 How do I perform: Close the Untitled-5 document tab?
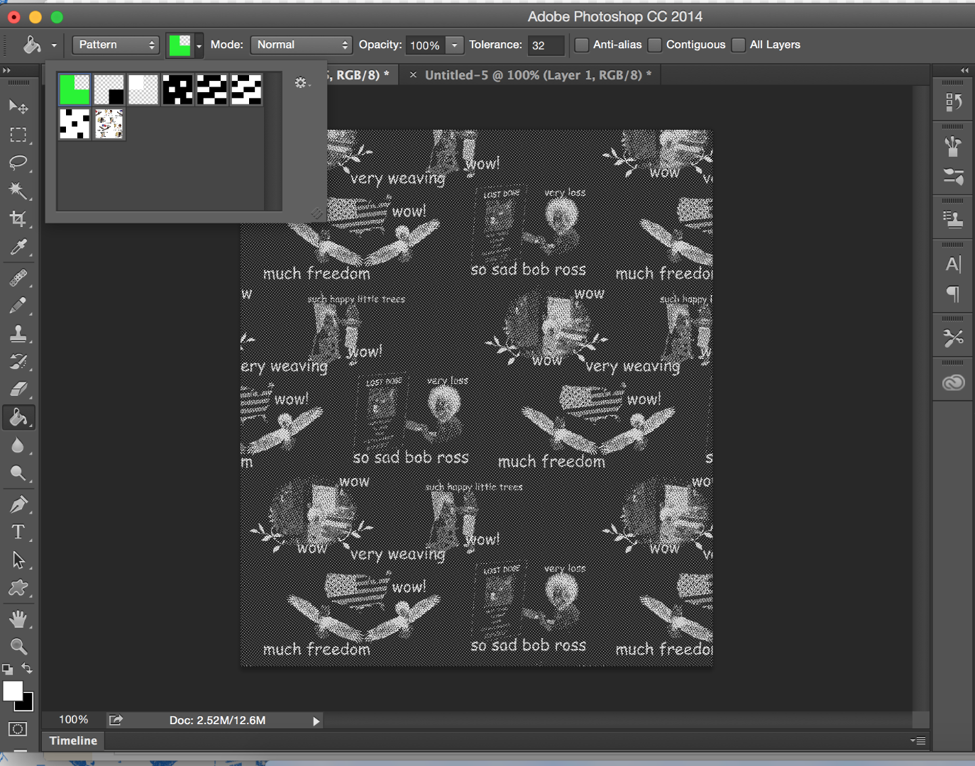pos(413,74)
